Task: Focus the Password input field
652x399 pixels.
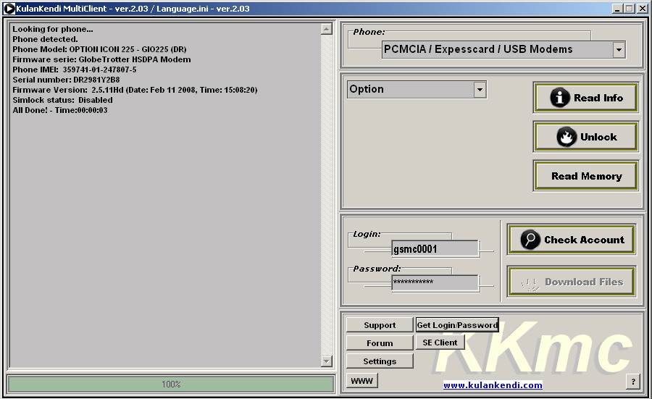Action: [435, 282]
